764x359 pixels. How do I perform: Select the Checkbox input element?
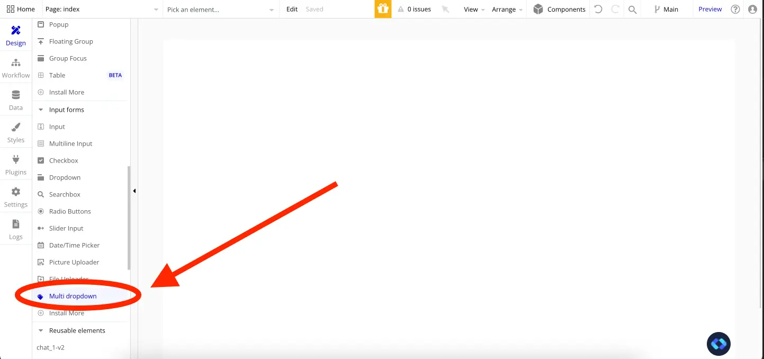(x=64, y=160)
